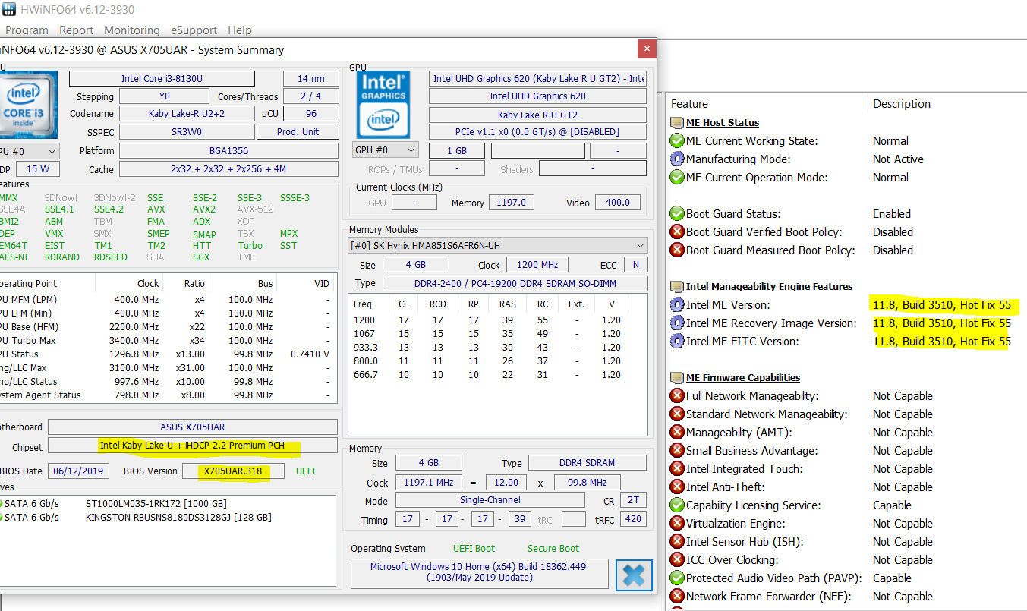Click the 14 nm process field
The height and width of the screenshot is (611, 1027).
coord(311,79)
